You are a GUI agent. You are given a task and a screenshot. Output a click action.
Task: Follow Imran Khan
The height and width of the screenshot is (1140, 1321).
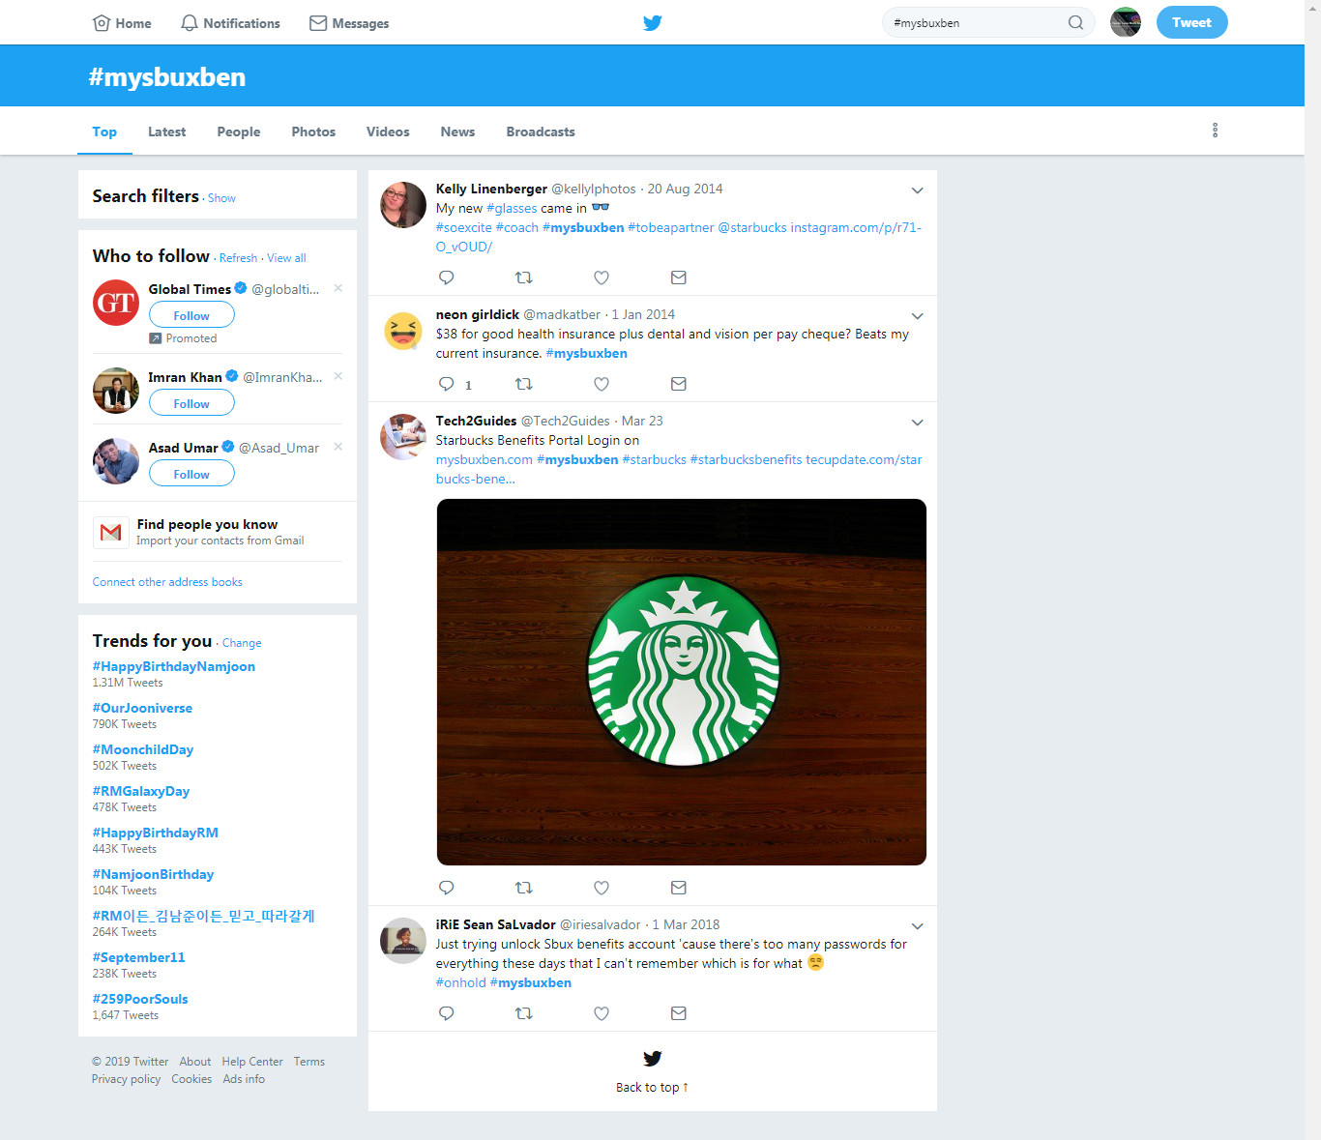tap(191, 403)
